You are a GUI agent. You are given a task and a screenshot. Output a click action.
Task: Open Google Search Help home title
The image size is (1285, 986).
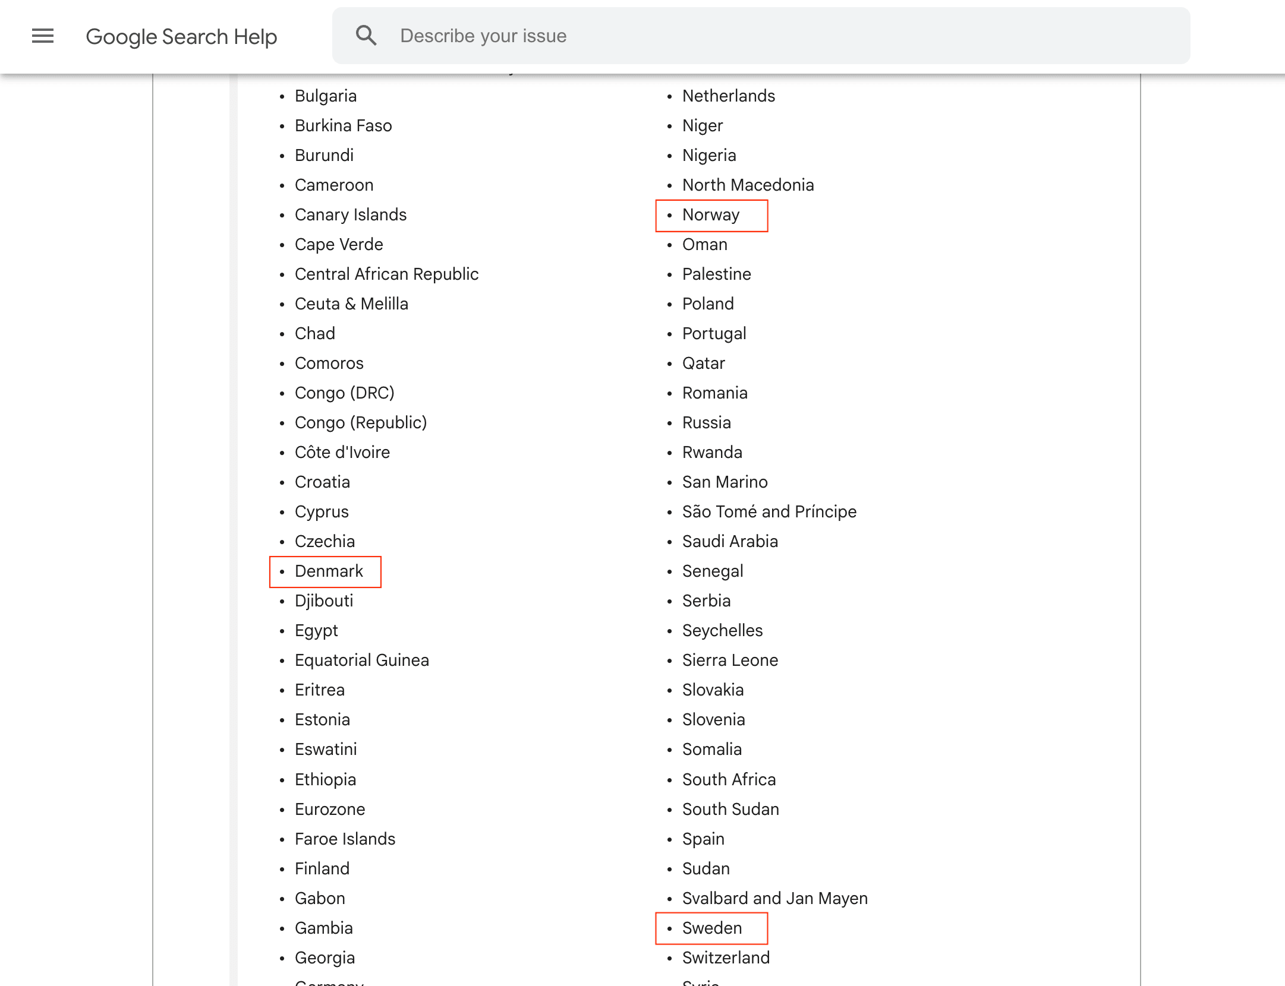(181, 37)
